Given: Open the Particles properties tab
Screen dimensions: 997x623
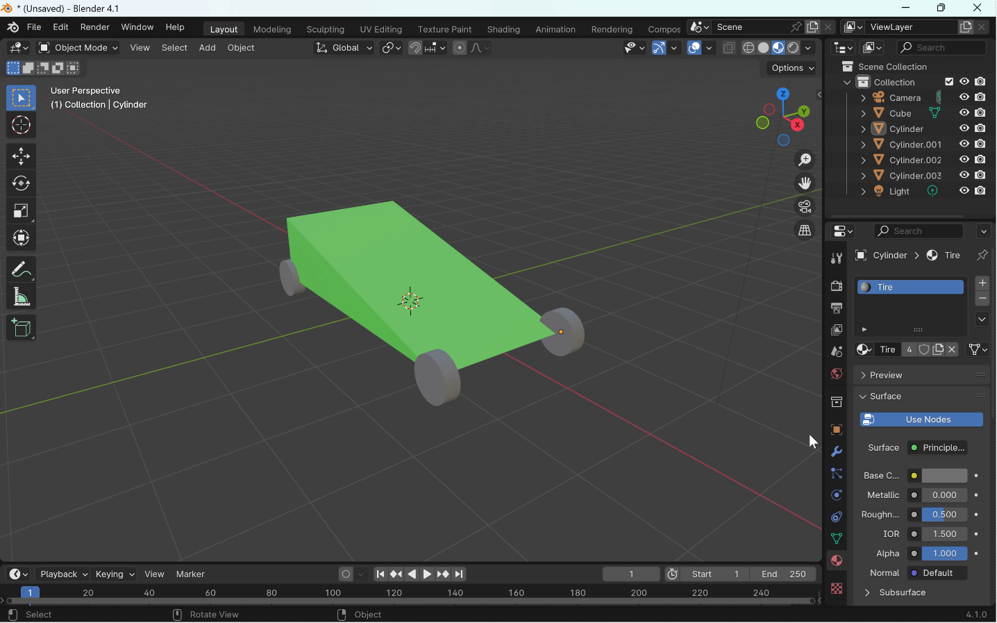Looking at the screenshot, I should point(837,474).
